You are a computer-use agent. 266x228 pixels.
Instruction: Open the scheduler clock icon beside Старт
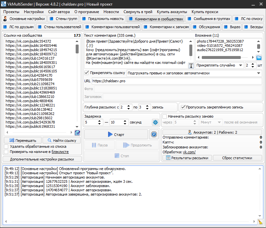(153, 134)
